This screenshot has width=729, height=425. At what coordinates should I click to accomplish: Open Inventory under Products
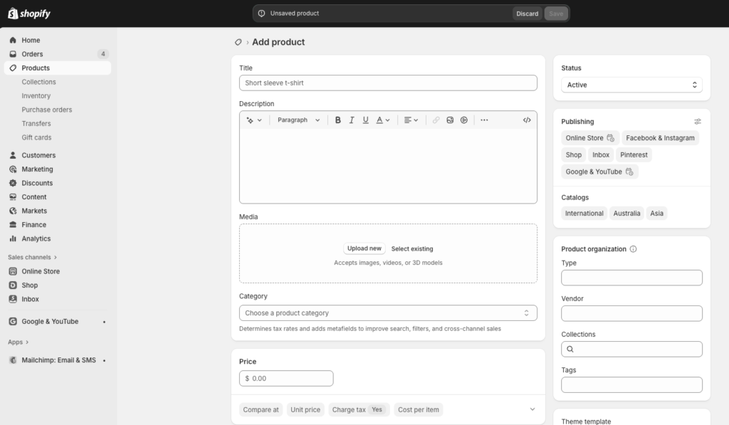point(36,95)
